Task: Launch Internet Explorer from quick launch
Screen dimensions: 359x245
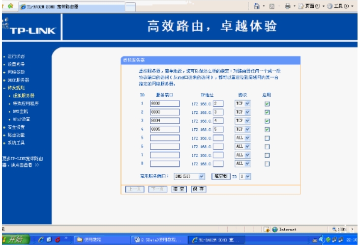Action: pos(41,240)
